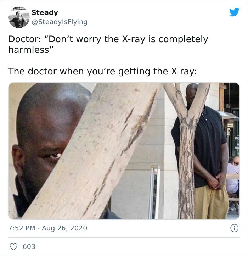This screenshot has height=256, width=248.
Task: Click the word completely in the tweet
Action: point(183,39)
